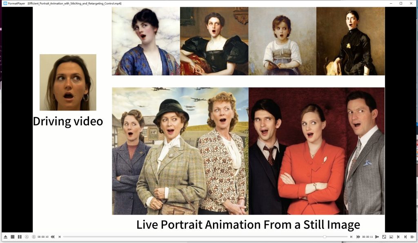Click the FormatPlayer app icon in title bar

(4, 3)
